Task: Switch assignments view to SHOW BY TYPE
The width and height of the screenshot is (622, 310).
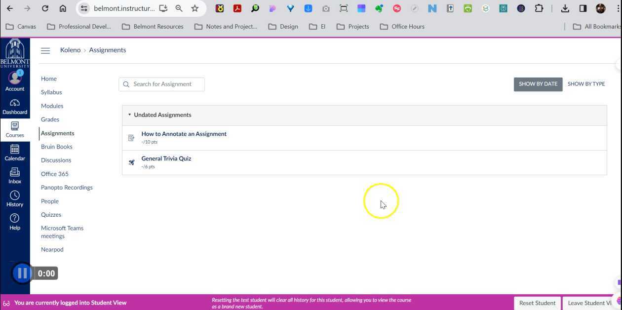Action: pyautogui.click(x=586, y=83)
